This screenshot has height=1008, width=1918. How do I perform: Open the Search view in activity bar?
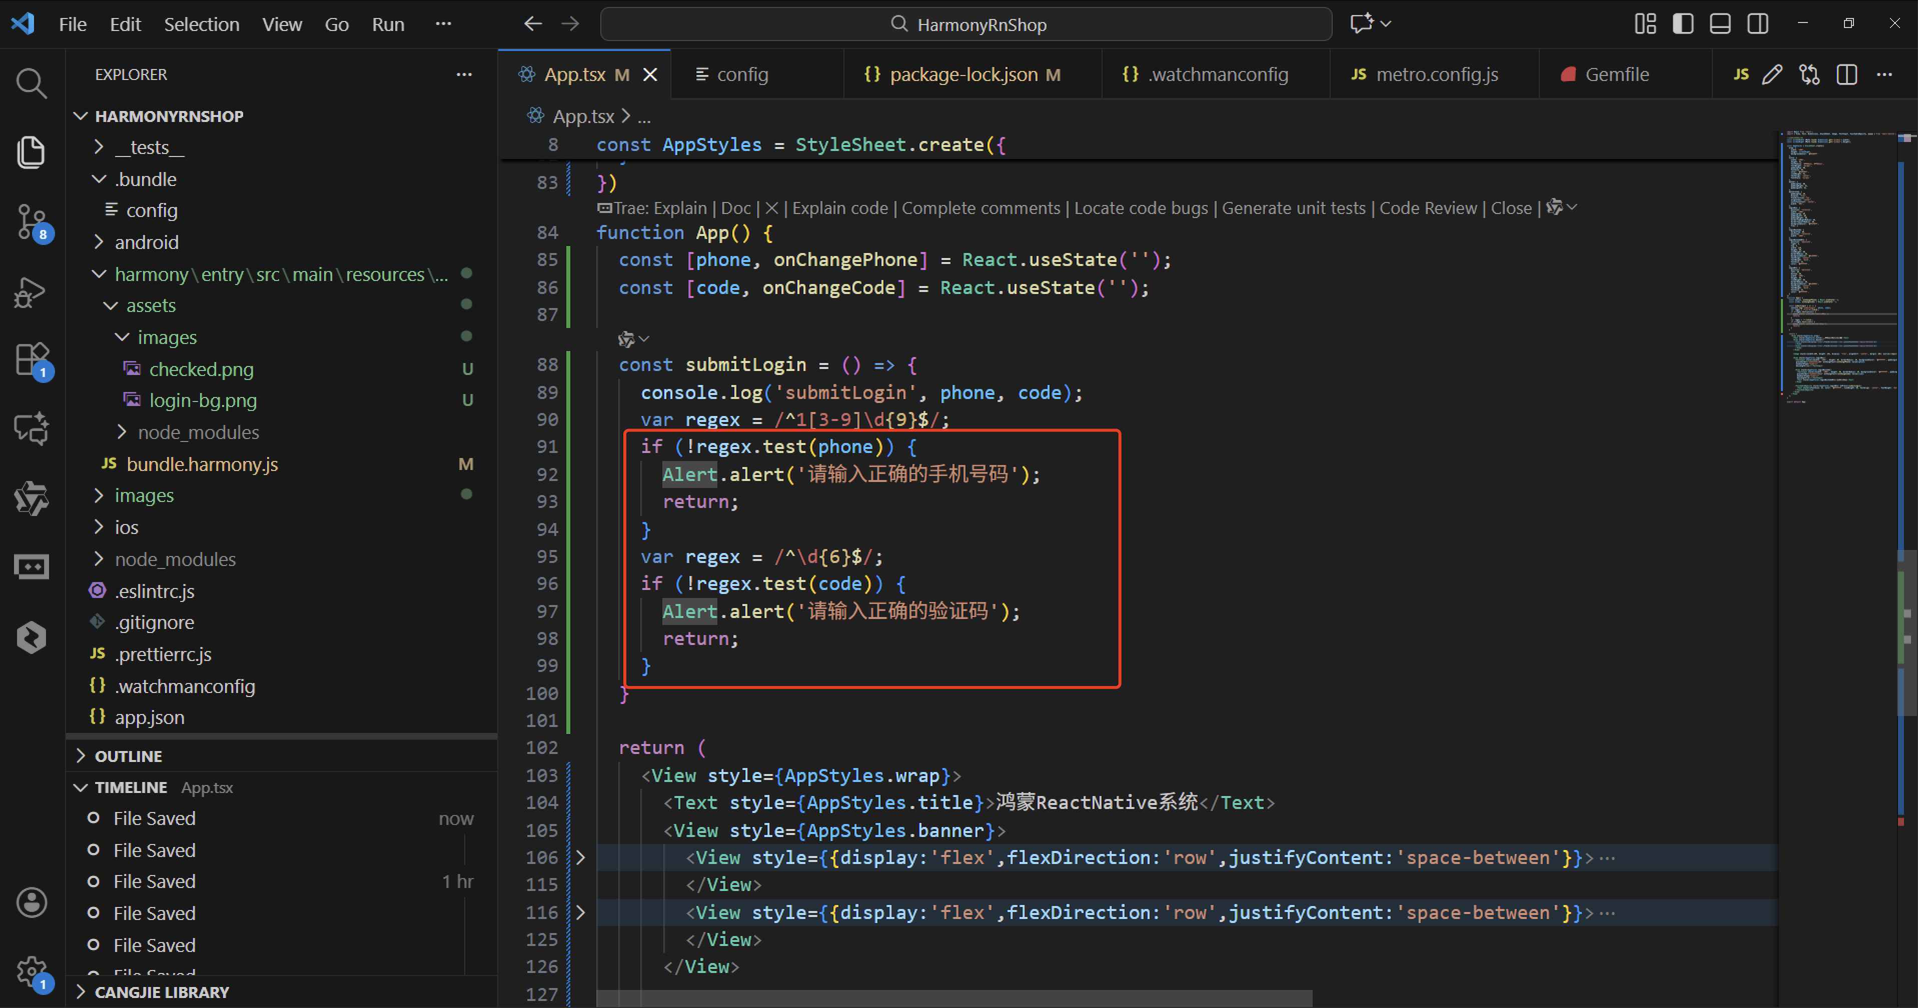click(x=32, y=83)
